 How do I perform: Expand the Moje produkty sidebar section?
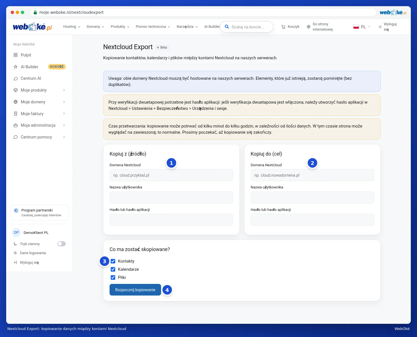point(64,90)
